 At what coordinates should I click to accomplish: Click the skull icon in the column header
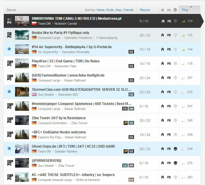tap(175, 10)
